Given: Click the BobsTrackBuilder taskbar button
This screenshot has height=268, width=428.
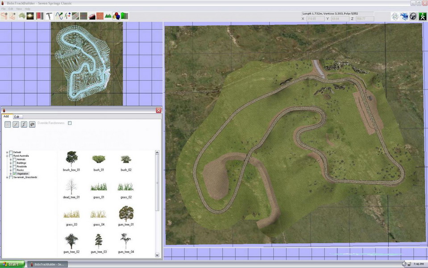Looking at the screenshot, I should [47, 264].
